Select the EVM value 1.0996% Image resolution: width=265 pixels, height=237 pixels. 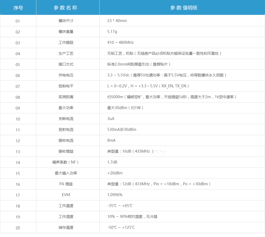point(114,195)
